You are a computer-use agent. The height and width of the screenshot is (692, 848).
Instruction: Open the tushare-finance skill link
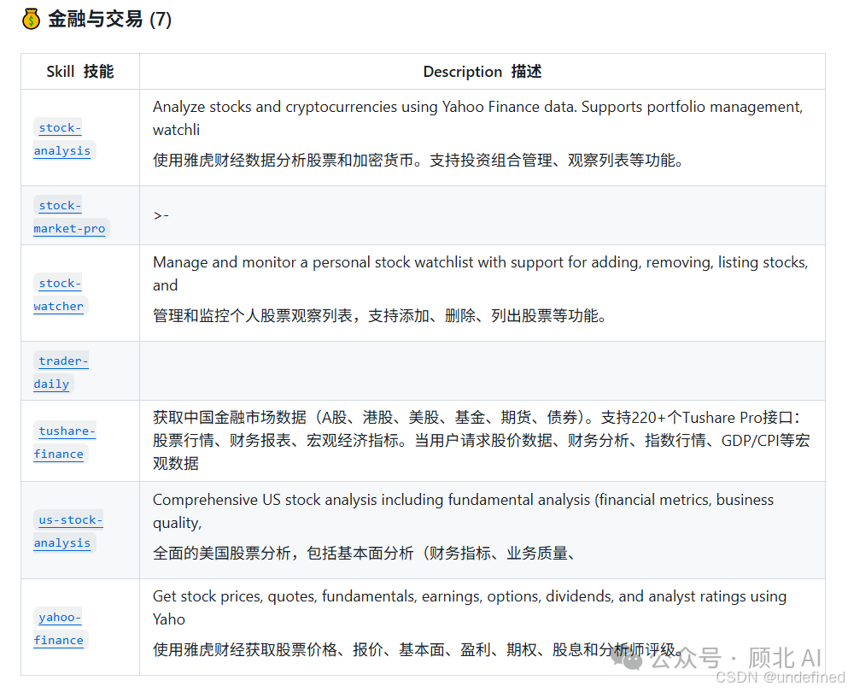65,442
